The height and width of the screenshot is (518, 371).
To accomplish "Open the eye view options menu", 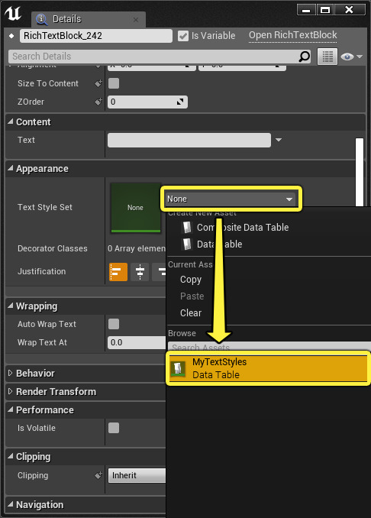I will (x=351, y=57).
